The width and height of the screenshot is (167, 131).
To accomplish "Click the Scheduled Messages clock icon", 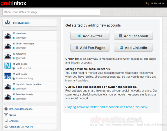I will tap(6, 109).
